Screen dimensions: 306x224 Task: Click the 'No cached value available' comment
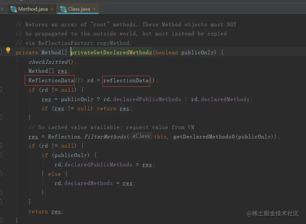[111, 127]
